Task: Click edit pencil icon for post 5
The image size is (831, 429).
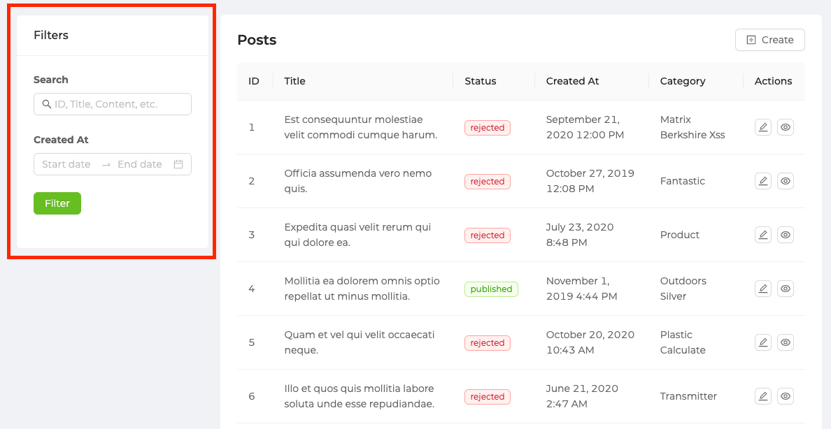Action: 763,342
